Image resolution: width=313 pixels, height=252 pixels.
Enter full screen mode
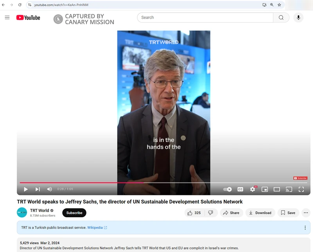[301, 189]
